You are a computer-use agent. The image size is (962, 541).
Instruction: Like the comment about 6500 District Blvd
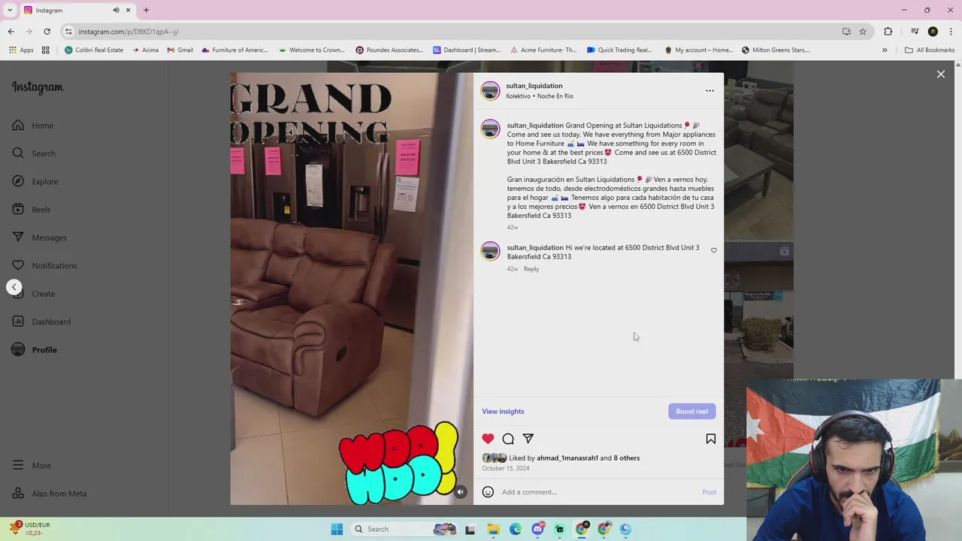(x=714, y=251)
